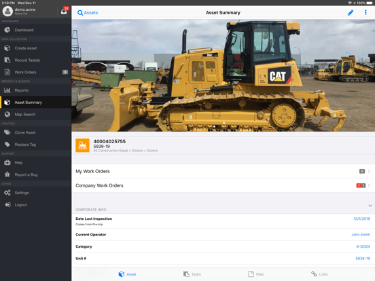Click the demo.acme user avatar
This screenshot has height=281, width=375.
point(7,12)
